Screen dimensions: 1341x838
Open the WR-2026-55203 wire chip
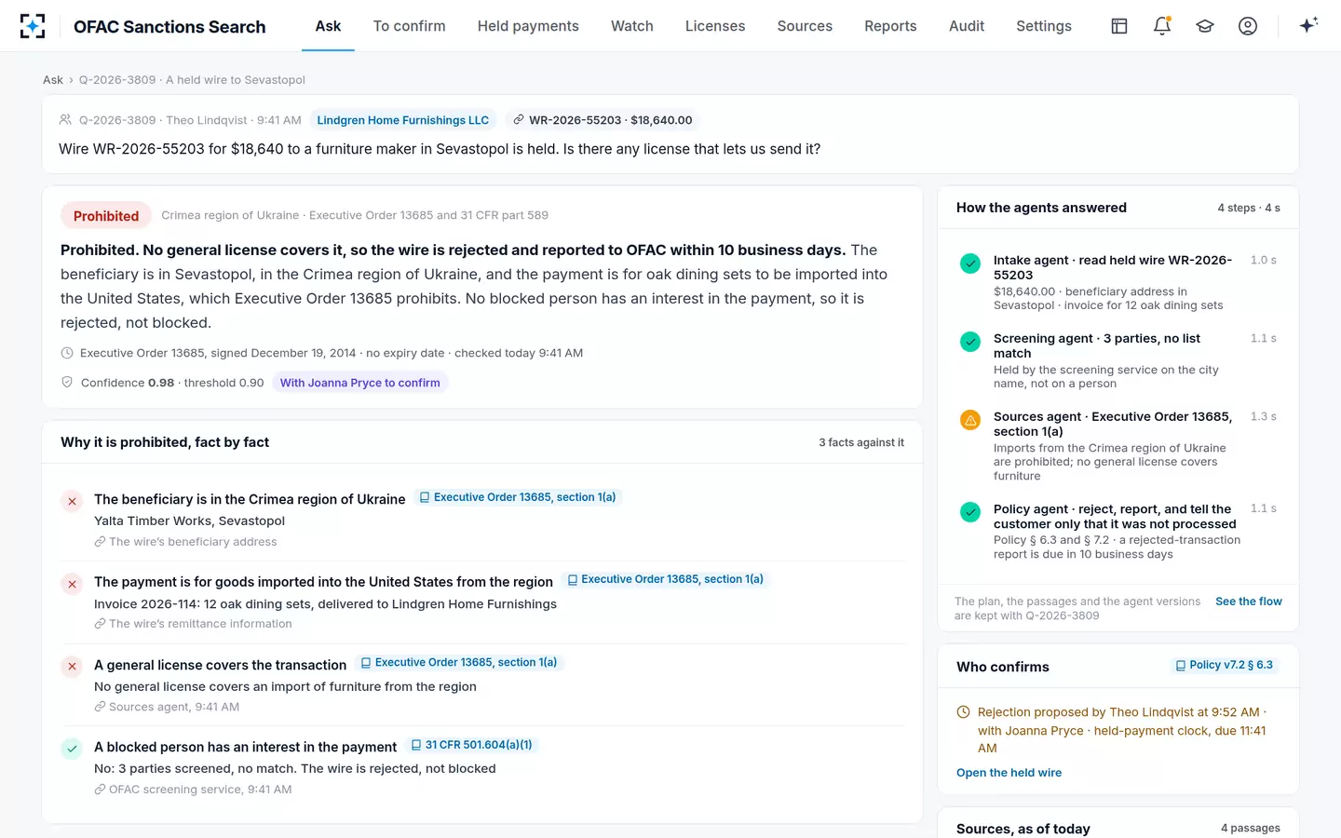click(x=603, y=120)
